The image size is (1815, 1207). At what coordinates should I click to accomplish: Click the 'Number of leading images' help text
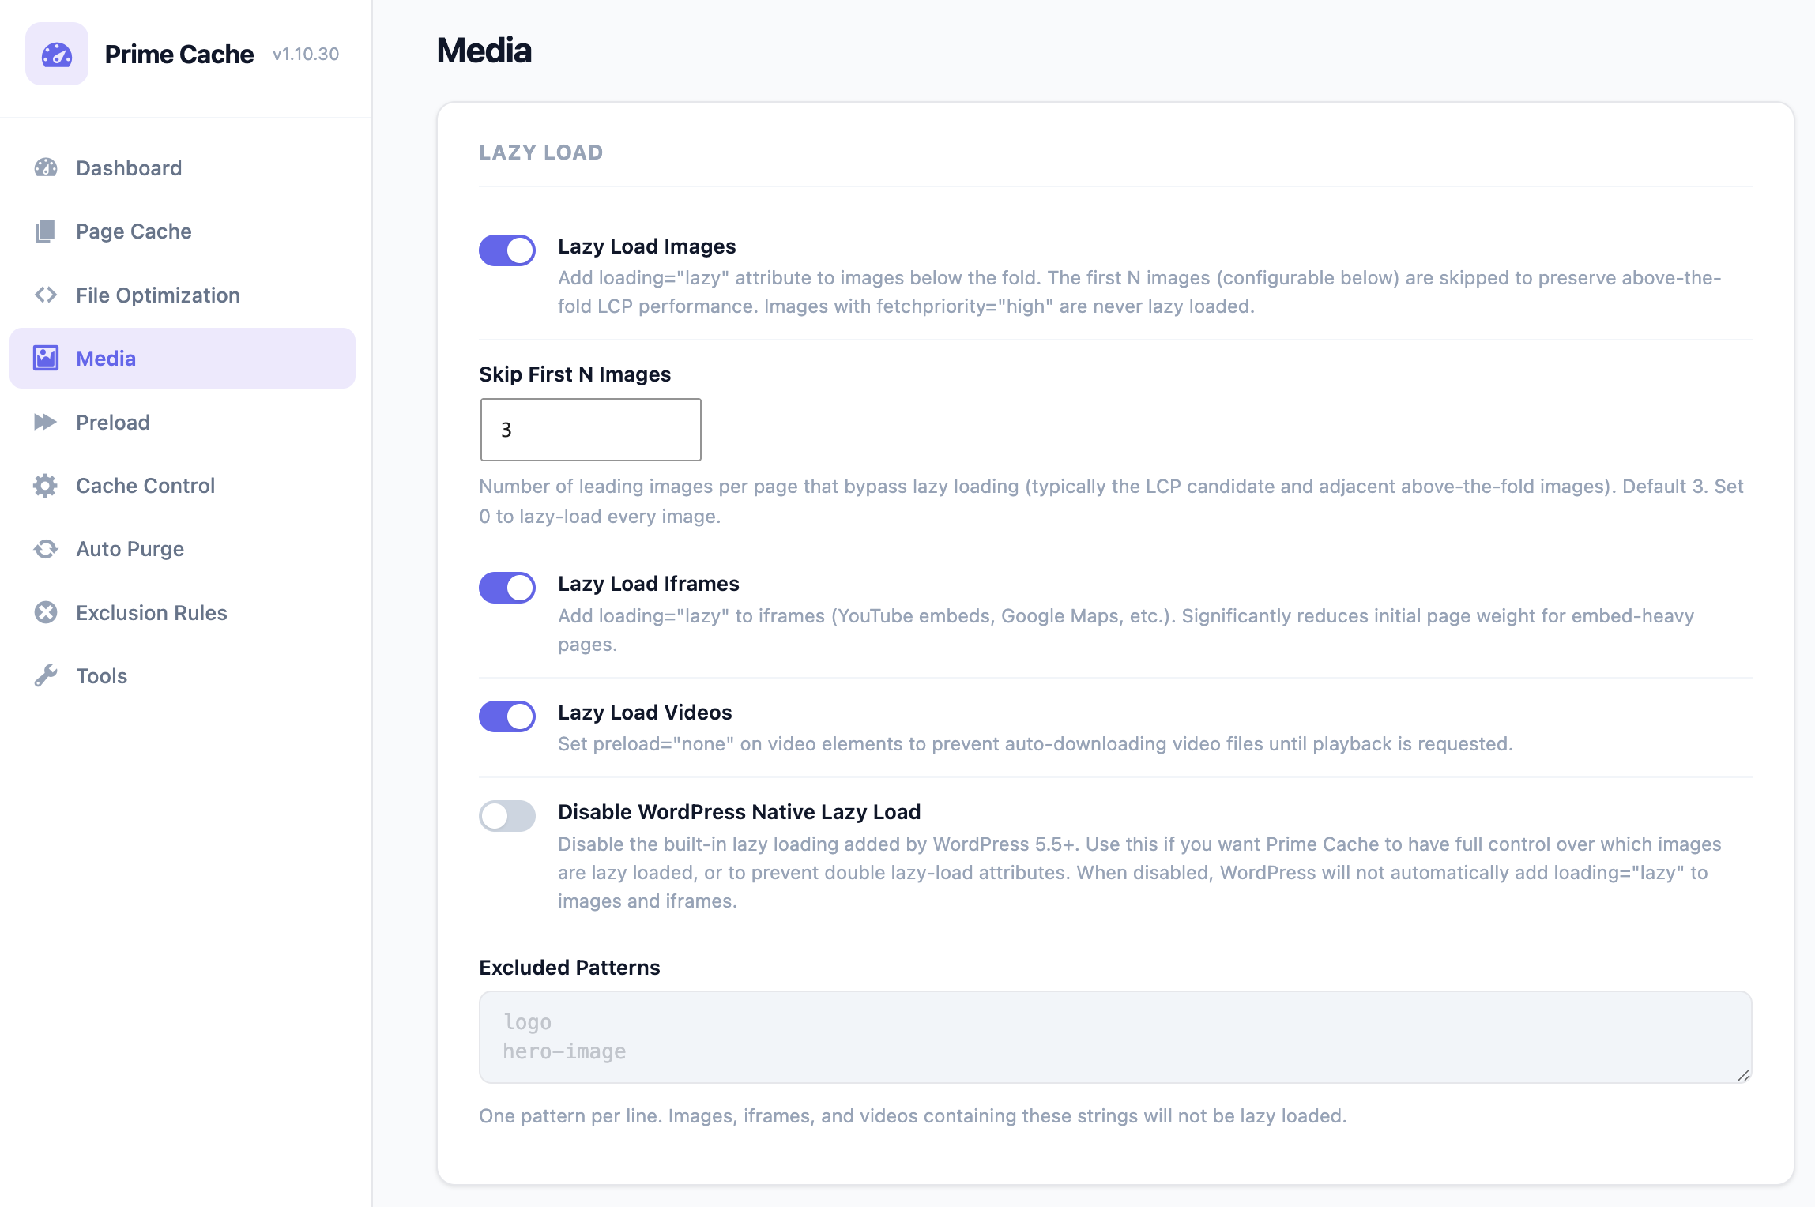(x=1111, y=501)
